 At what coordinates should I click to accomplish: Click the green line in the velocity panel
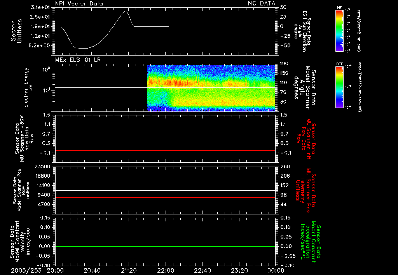tap(165, 246)
